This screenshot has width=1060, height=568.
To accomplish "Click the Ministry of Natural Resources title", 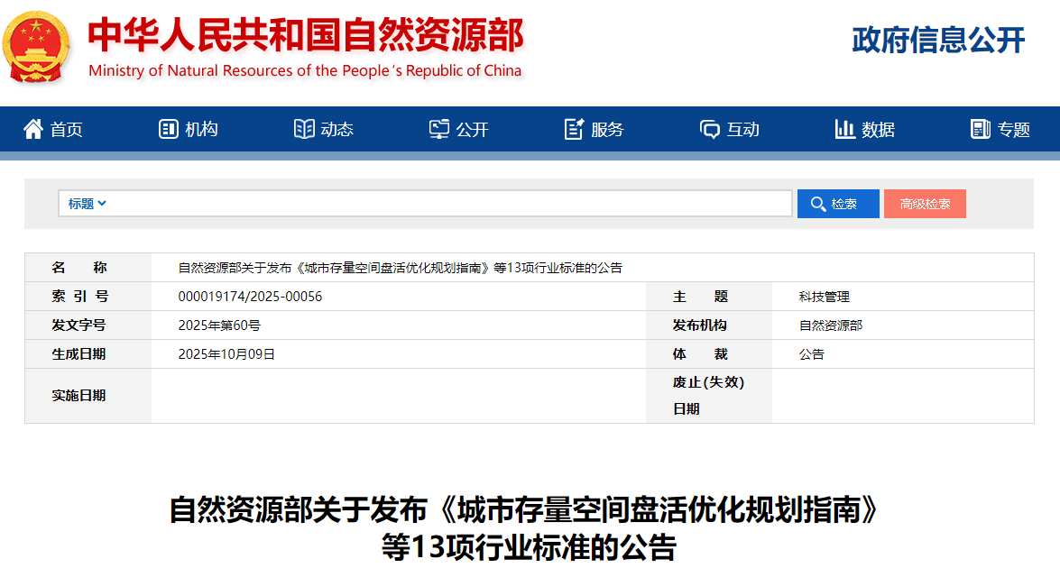I will point(305,38).
